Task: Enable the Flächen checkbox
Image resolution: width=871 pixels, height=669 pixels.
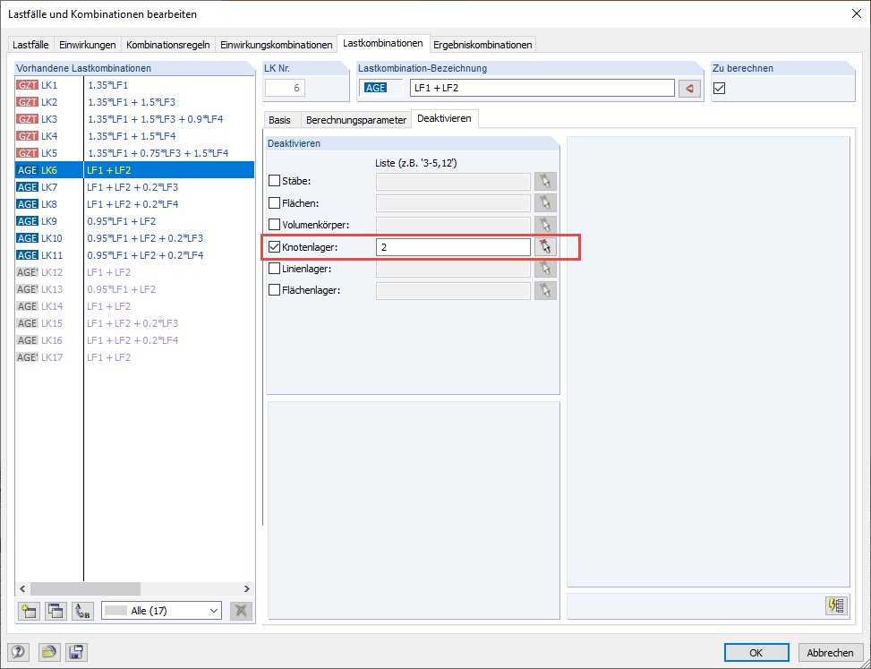Action: 275,202
